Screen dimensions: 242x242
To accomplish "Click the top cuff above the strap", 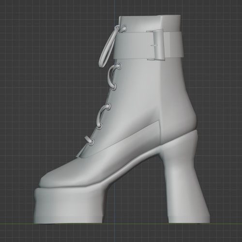I will pyautogui.click(x=150, y=23).
